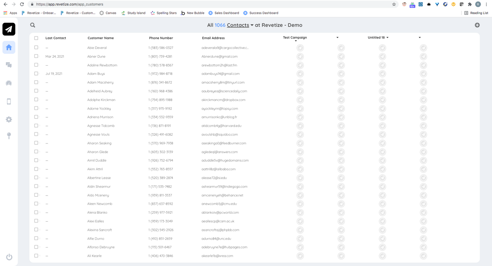
Task: Click customer name Aharon Seaking
Action: pos(99,143)
